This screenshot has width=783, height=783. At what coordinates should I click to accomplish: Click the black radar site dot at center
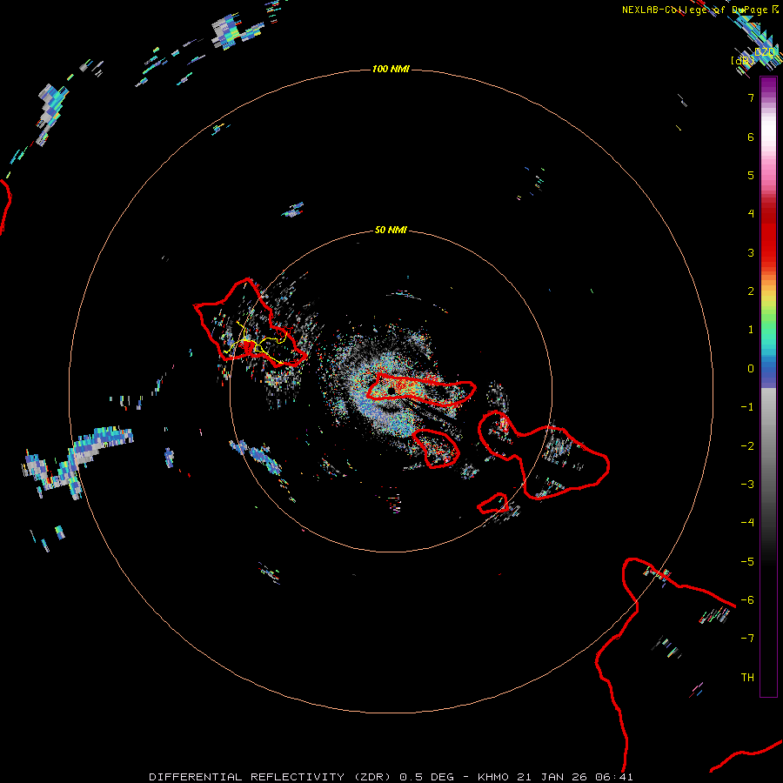(391, 391)
